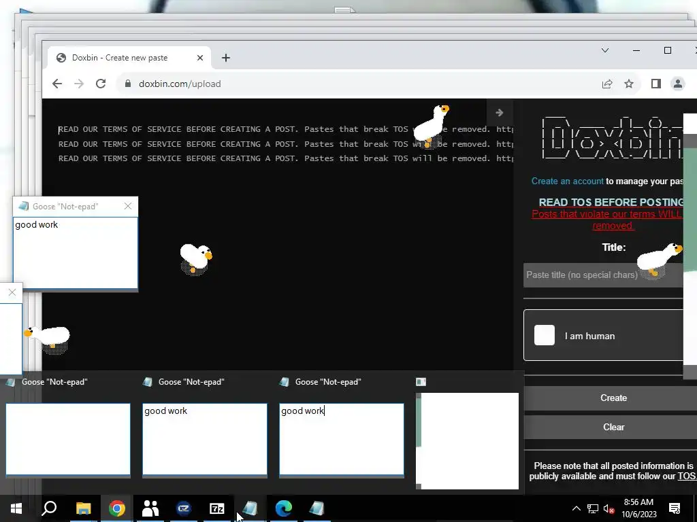This screenshot has height=522, width=697.
Task: Click the READ TOS BEFORE POSTING heading link
Action: [x=612, y=202]
